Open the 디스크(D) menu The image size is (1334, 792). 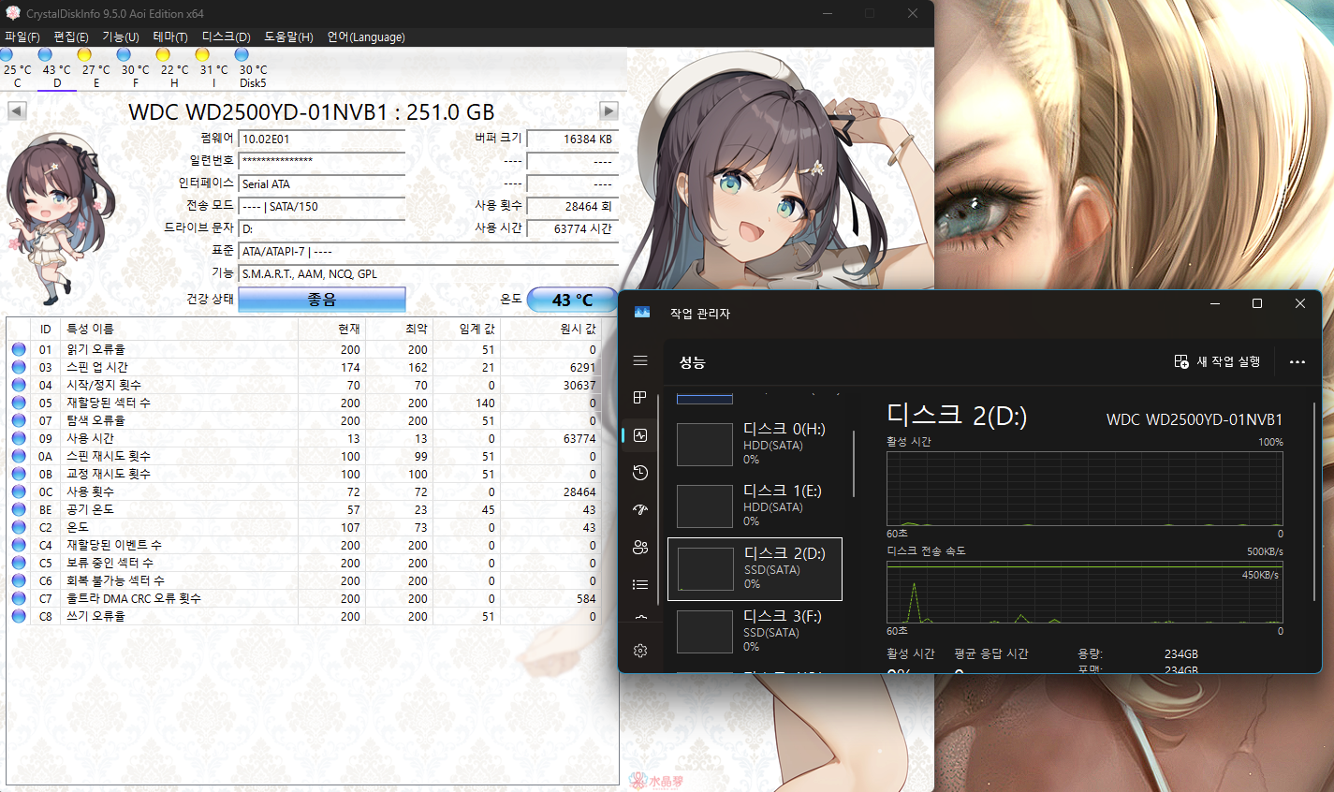227,37
